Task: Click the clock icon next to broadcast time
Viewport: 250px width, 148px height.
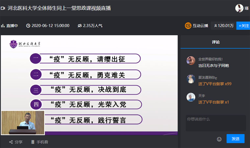Action: pos(28,26)
